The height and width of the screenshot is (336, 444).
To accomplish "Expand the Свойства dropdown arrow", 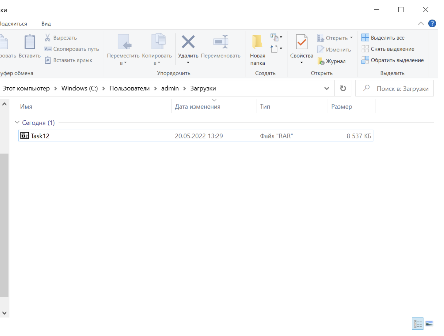I will pyautogui.click(x=302, y=63).
